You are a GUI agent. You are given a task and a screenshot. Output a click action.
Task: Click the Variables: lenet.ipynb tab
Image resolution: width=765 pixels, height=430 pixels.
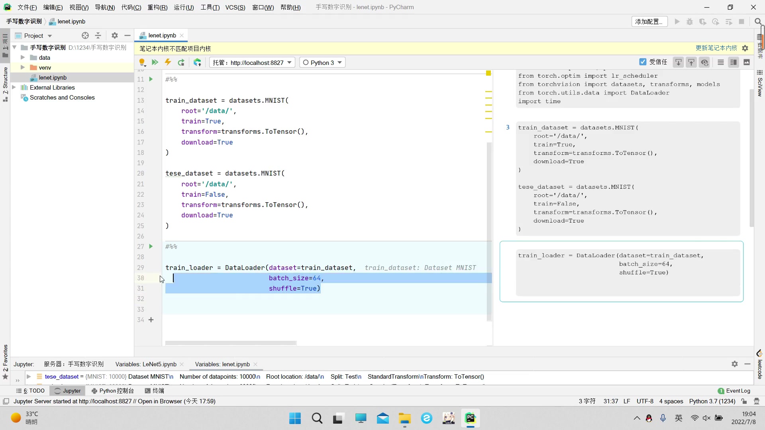[x=221, y=364]
